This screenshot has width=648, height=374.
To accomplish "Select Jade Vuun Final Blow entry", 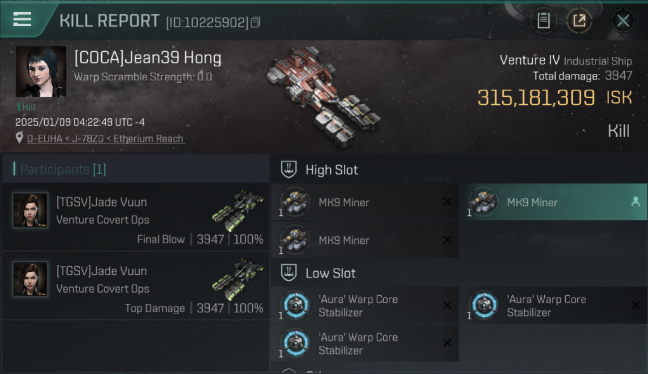I will click(136, 217).
